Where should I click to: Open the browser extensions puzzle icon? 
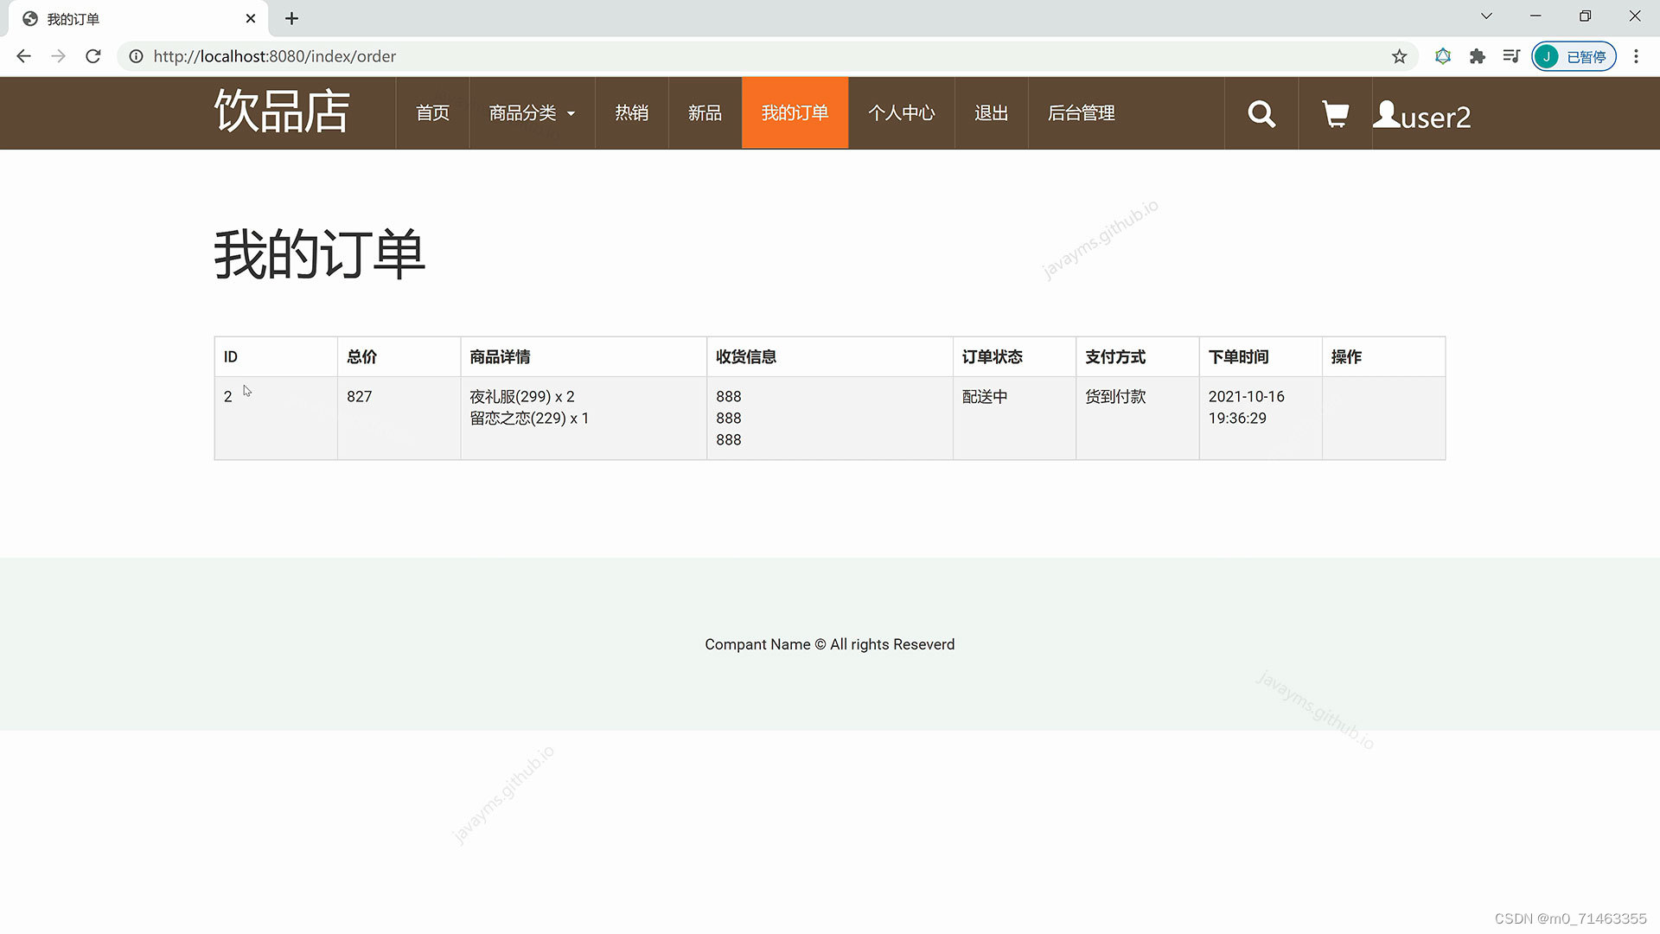pyautogui.click(x=1477, y=56)
